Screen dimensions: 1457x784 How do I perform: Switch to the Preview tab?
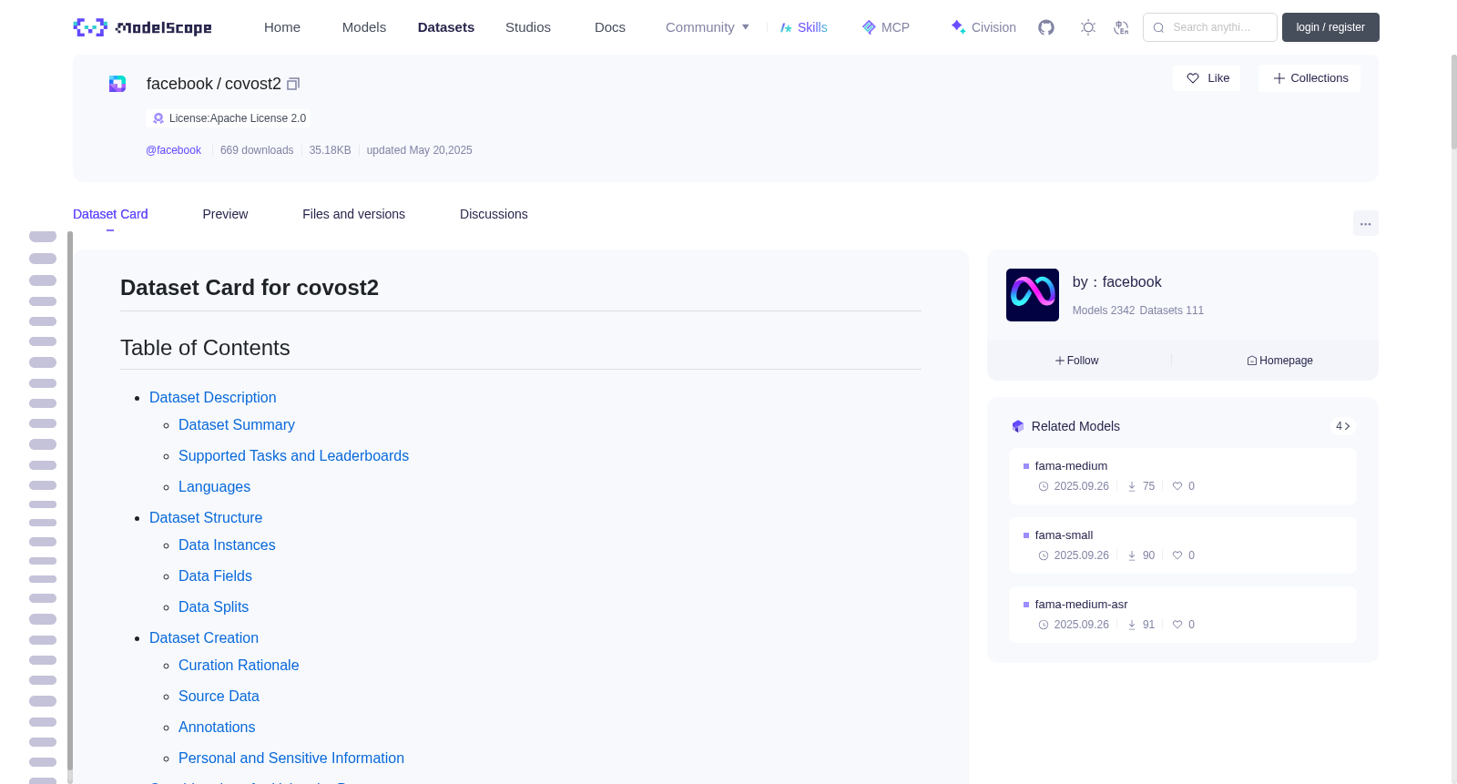tap(225, 214)
